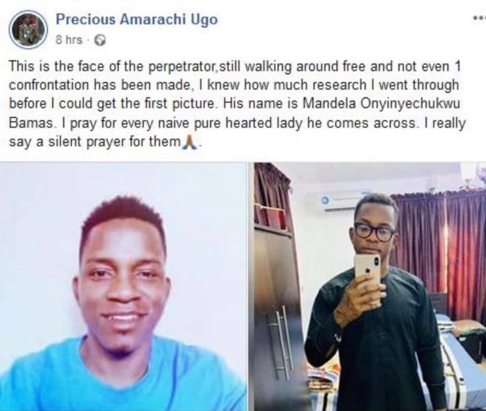Open Precious Amarachi Ugo profile name link

(137, 20)
